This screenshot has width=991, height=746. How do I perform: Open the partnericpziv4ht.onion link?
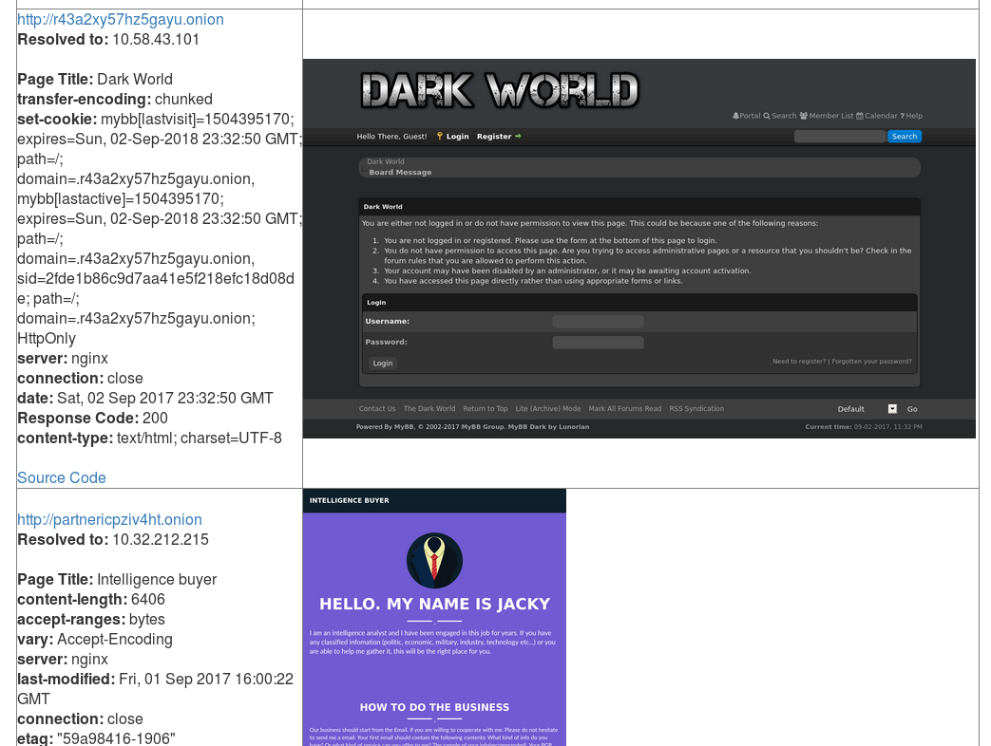109,519
